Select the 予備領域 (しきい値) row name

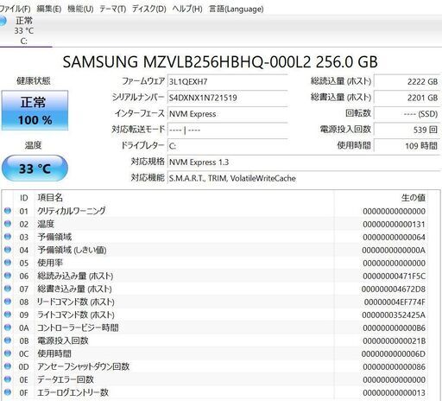(72, 250)
